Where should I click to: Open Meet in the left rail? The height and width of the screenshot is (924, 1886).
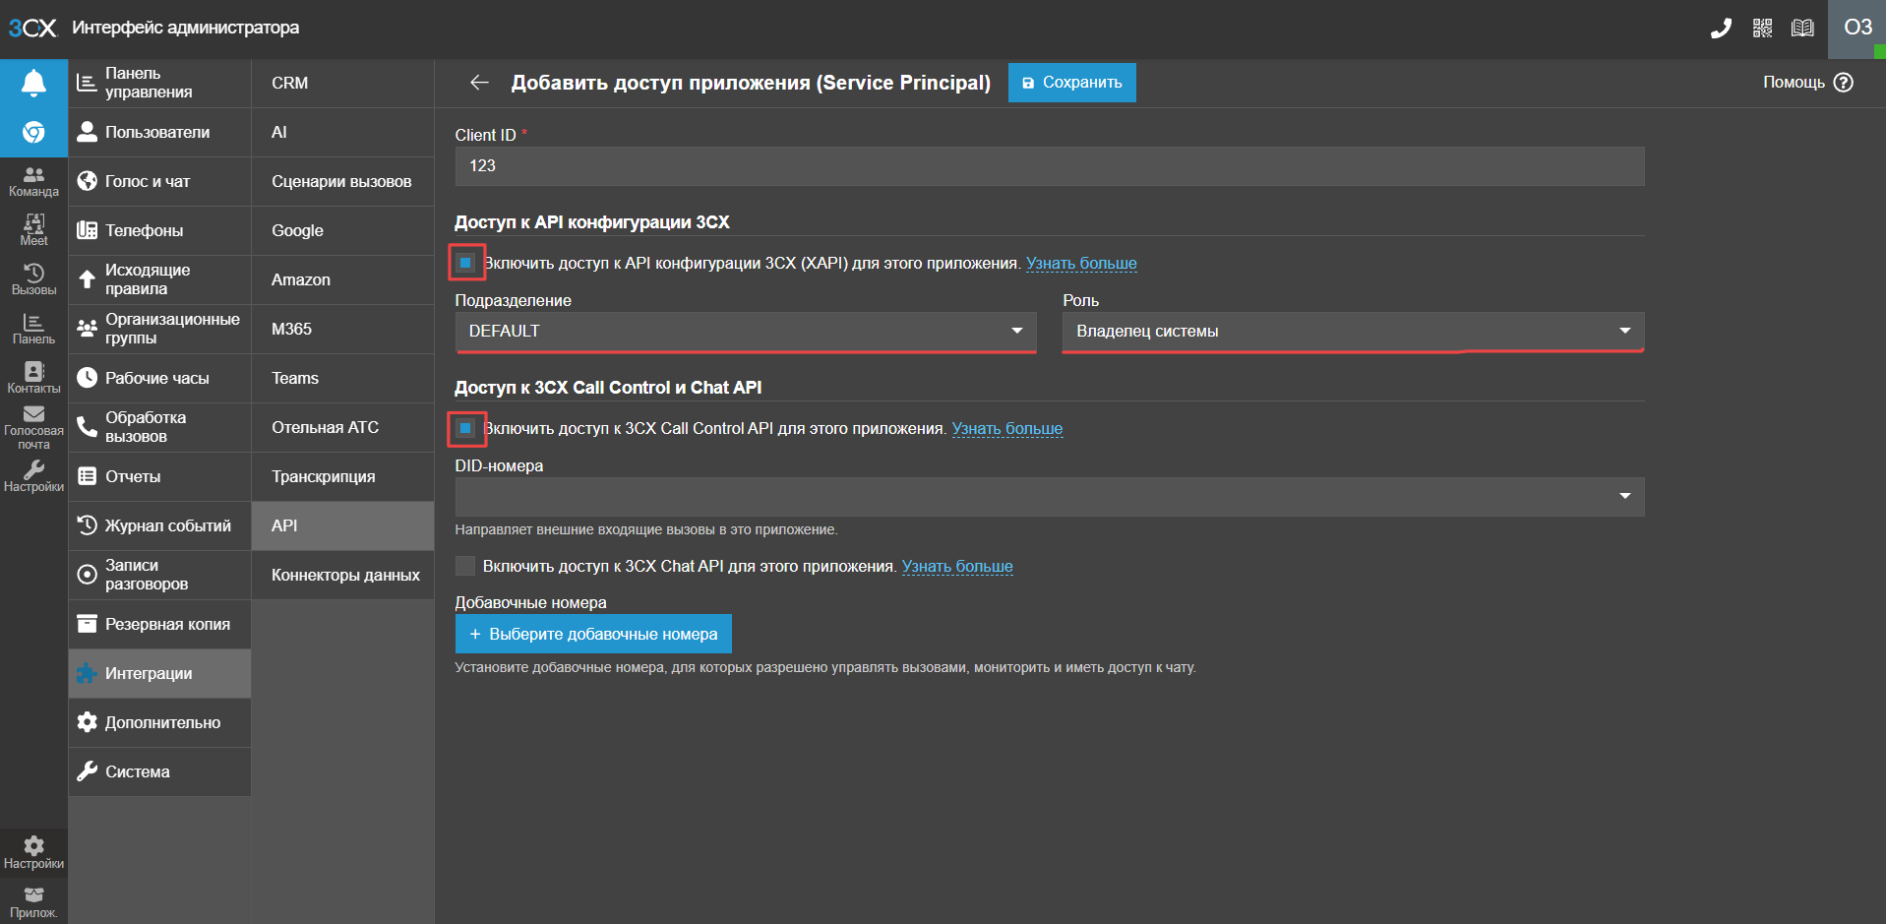(x=33, y=230)
